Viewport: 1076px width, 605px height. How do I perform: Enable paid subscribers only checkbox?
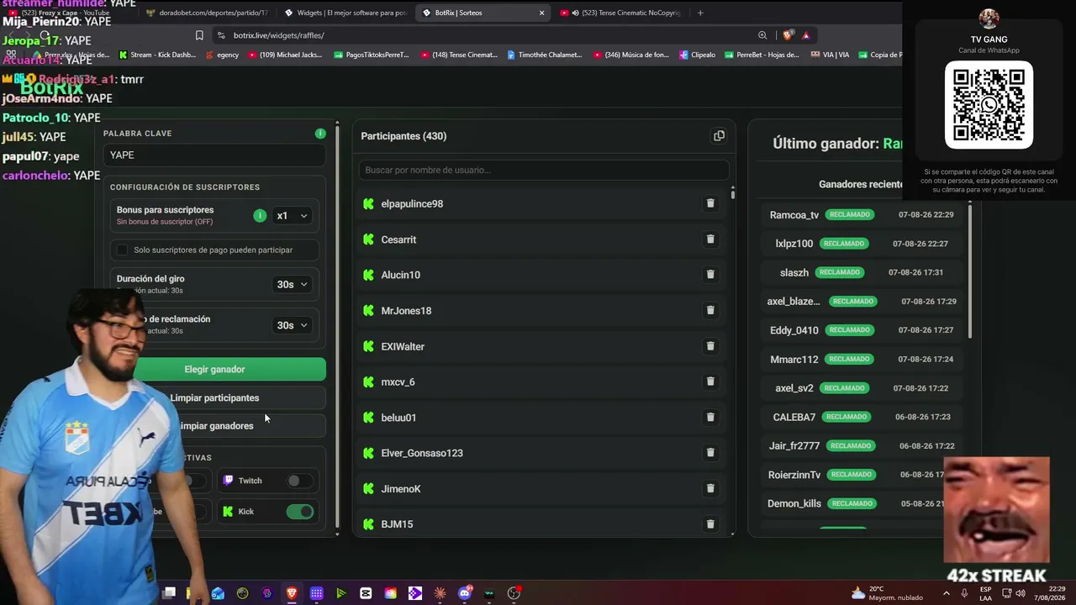click(123, 250)
